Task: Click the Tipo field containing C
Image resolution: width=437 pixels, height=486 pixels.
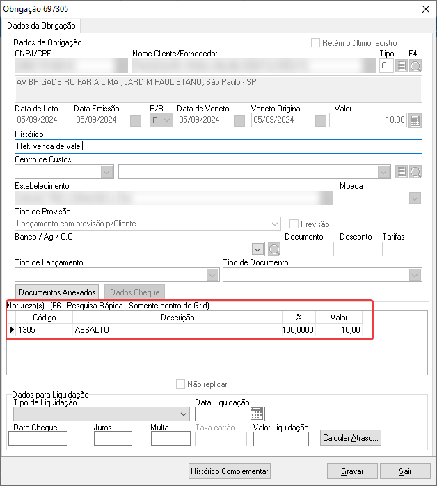Action: tap(386, 65)
